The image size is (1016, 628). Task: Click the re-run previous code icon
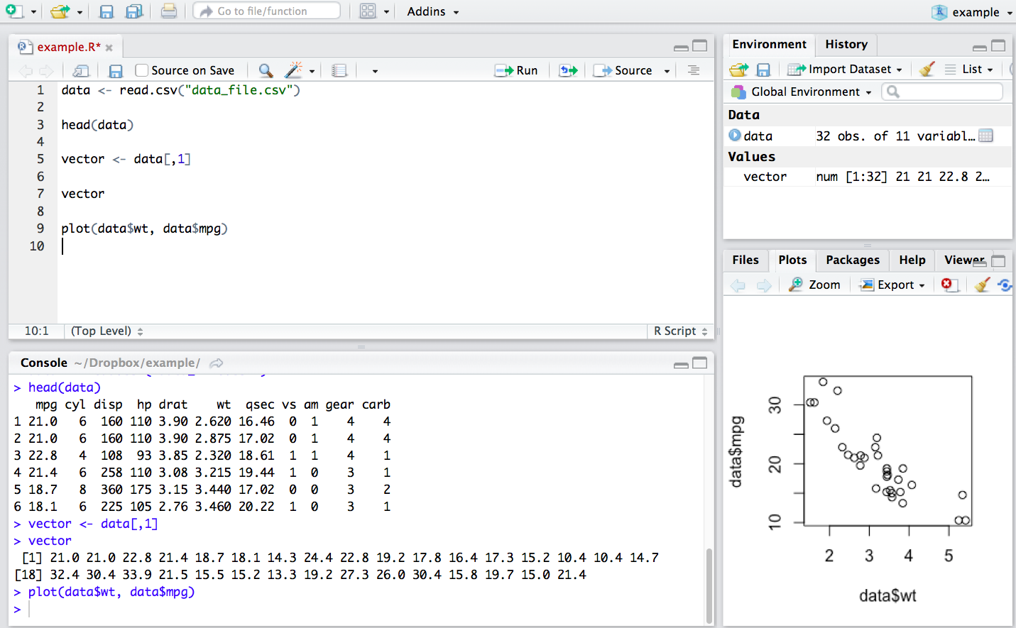tap(568, 70)
